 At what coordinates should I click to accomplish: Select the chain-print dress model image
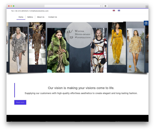(x=99, y=50)
